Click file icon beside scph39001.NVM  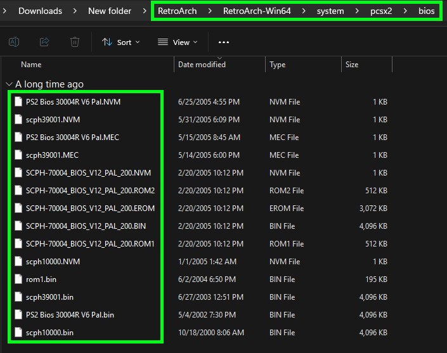(18, 119)
